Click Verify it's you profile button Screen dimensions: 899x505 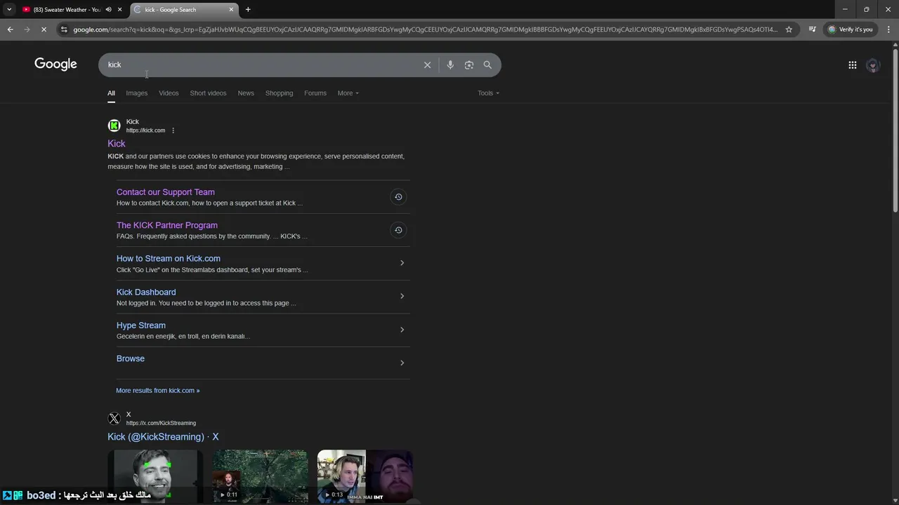850,29
